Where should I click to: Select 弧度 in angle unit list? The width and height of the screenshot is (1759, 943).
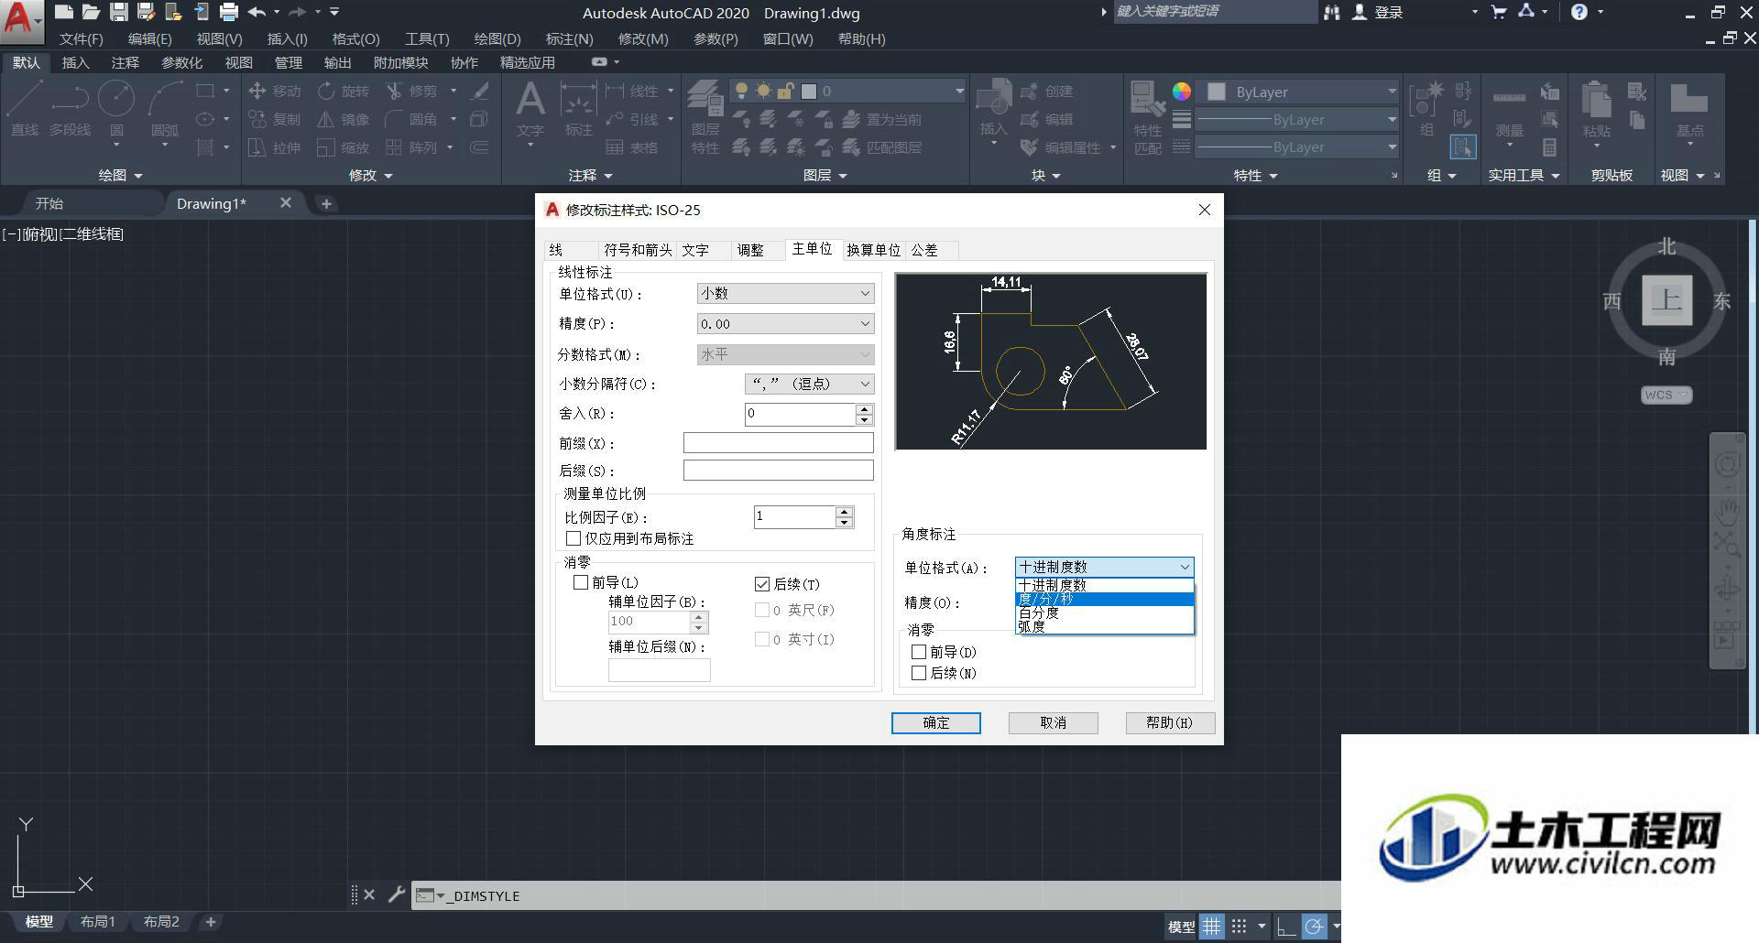tap(1104, 626)
